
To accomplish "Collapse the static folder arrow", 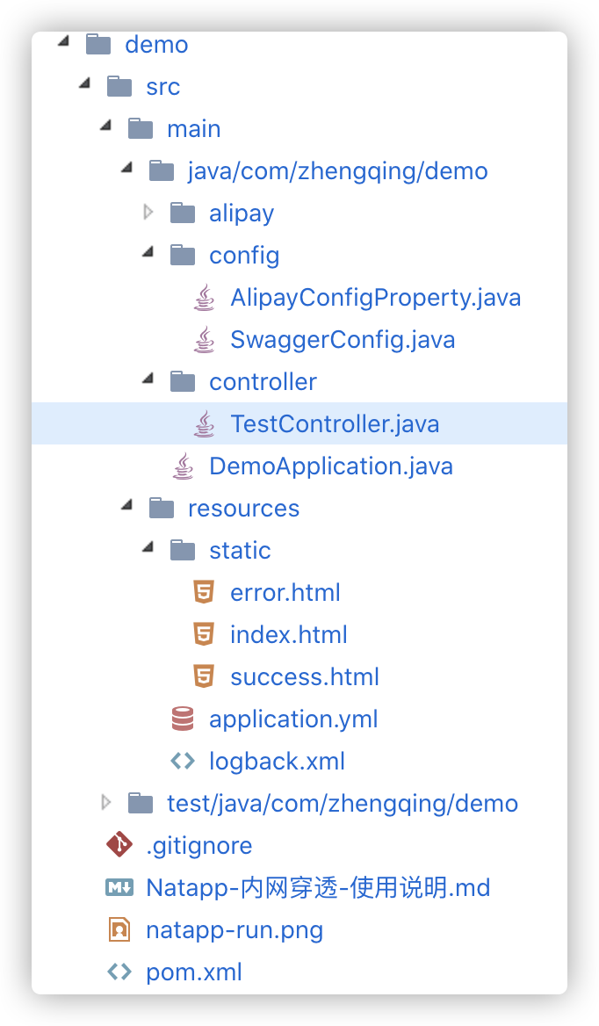I will pos(148,547).
